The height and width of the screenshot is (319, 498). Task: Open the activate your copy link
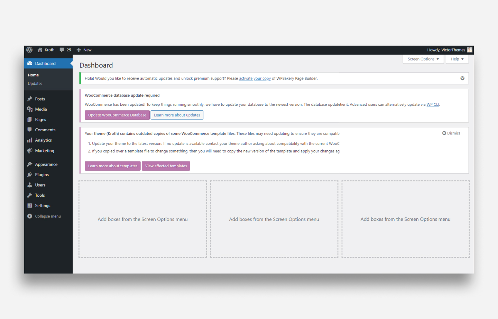(255, 78)
